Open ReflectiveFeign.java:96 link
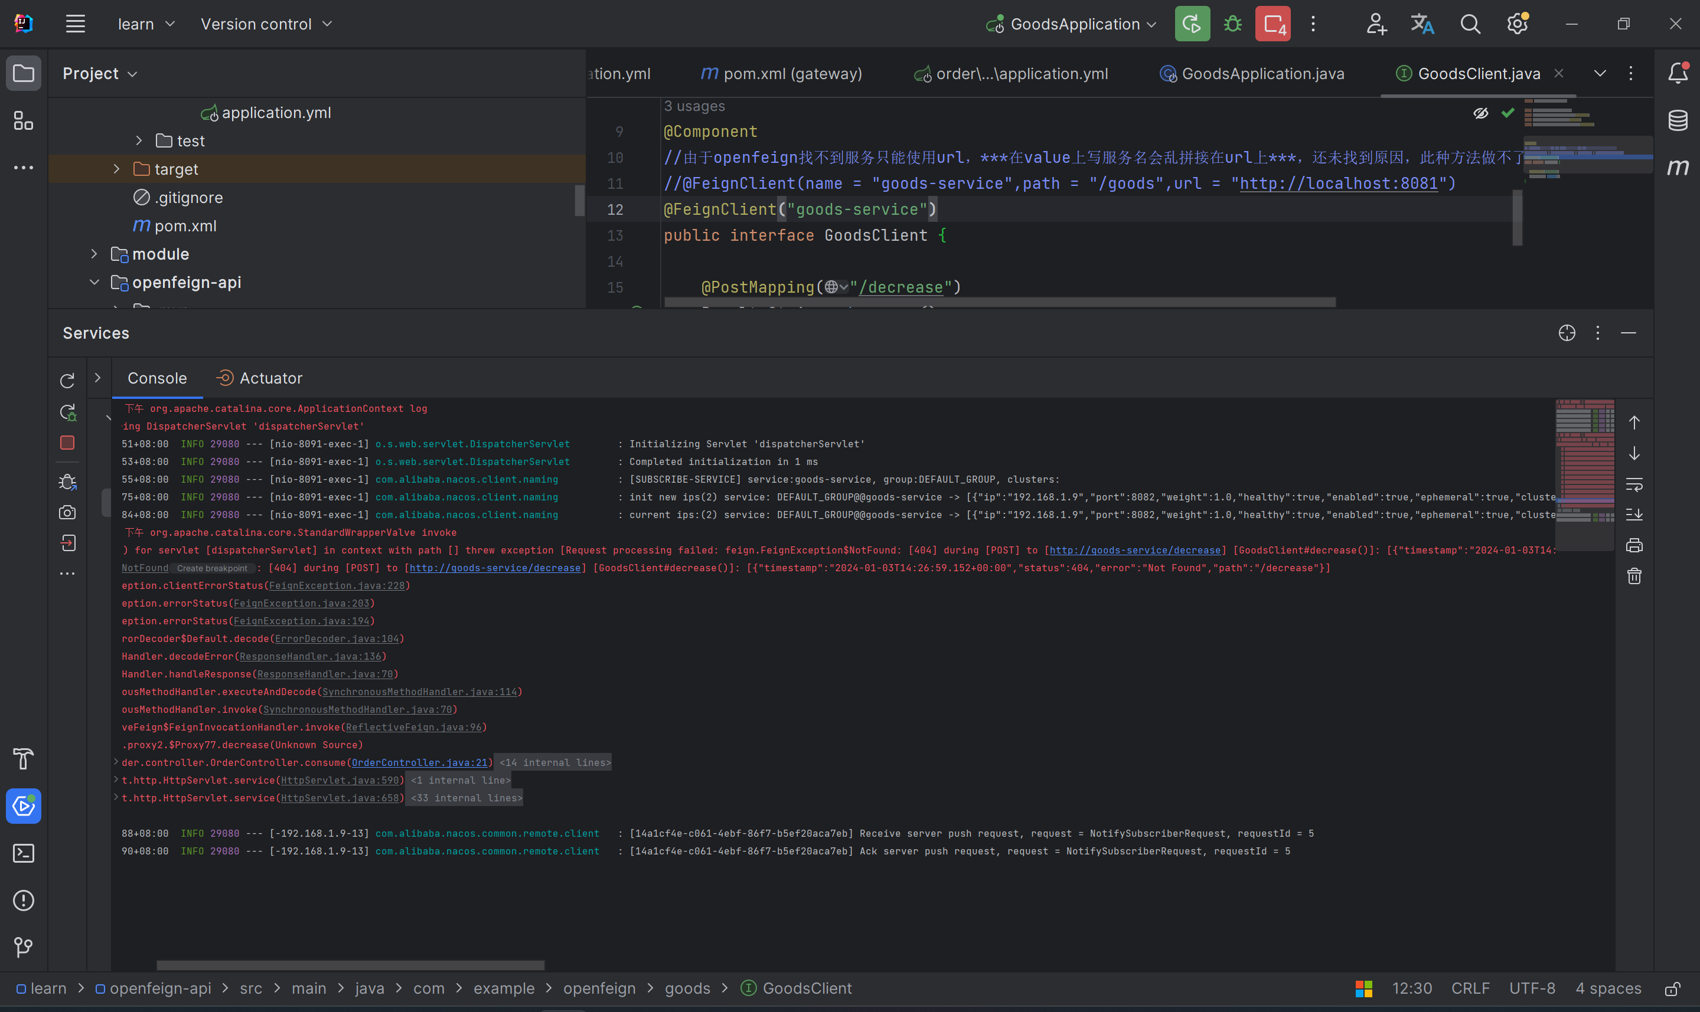The height and width of the screenshot is (1012, 1700). (x=413, y=727)
